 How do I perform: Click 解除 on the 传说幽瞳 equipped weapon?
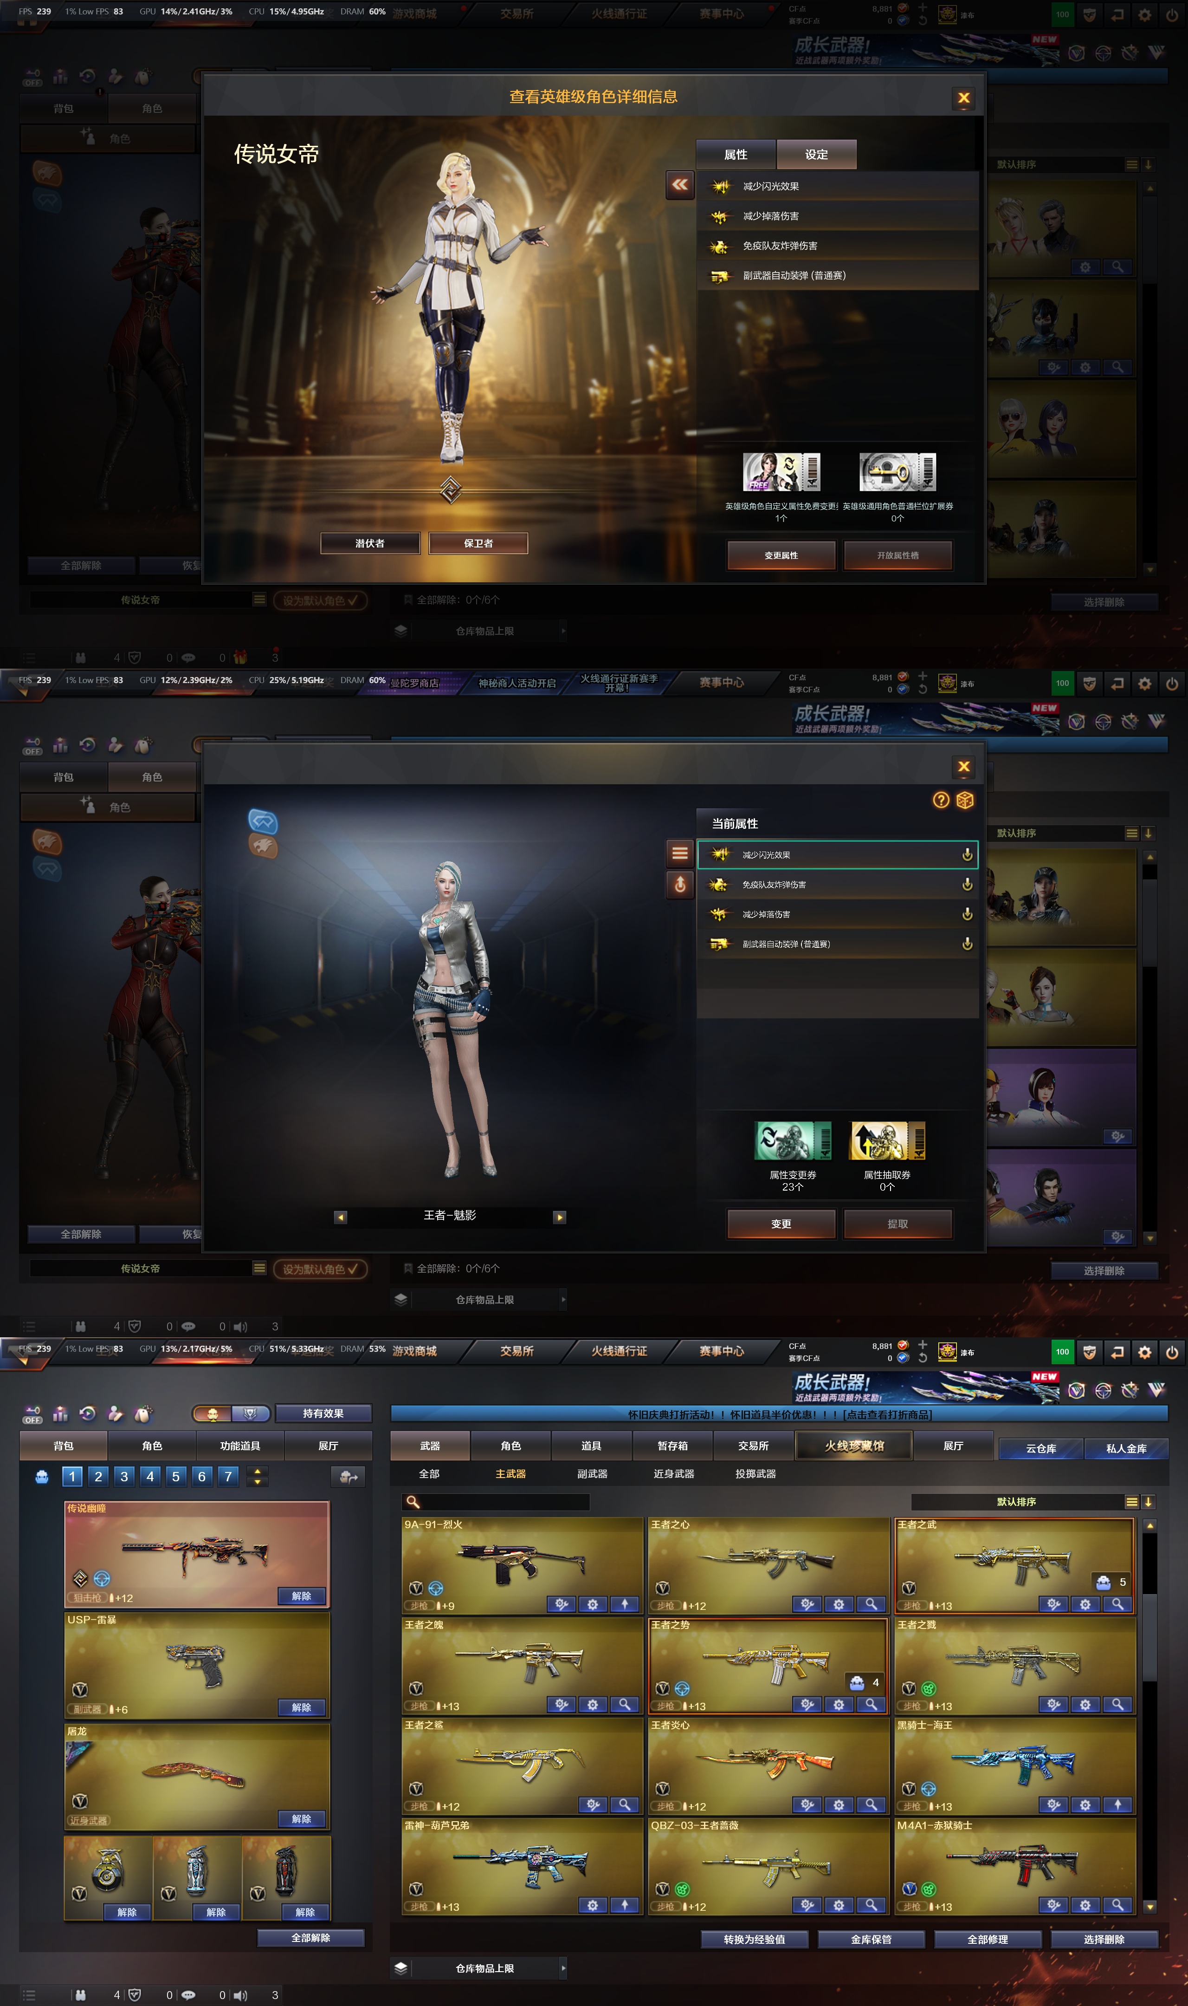point(302,1595)
